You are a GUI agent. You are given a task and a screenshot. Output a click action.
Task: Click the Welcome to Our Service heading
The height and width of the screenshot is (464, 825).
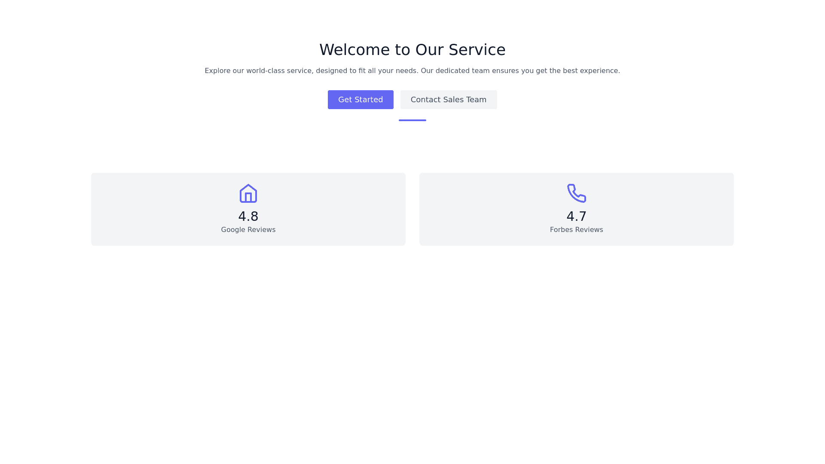click(x=412, y=50)
